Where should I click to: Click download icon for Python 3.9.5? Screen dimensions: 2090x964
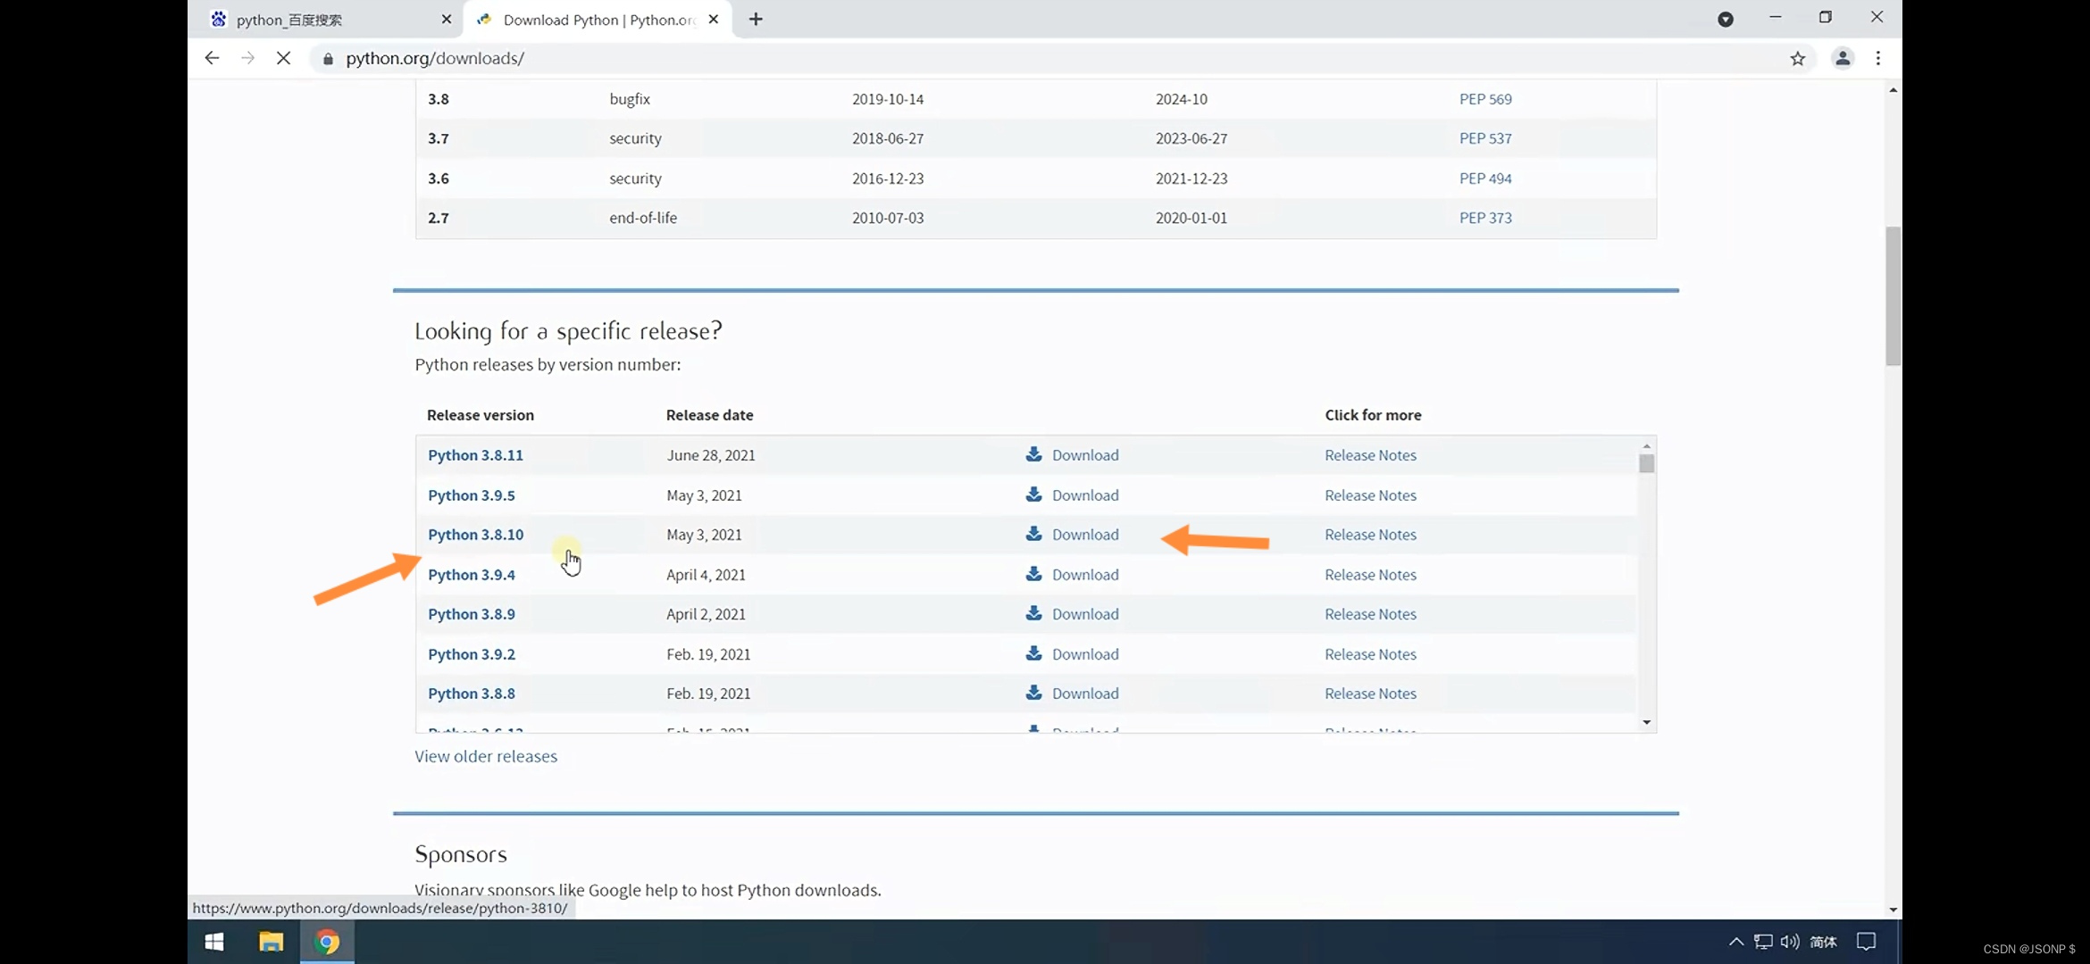1033,494
